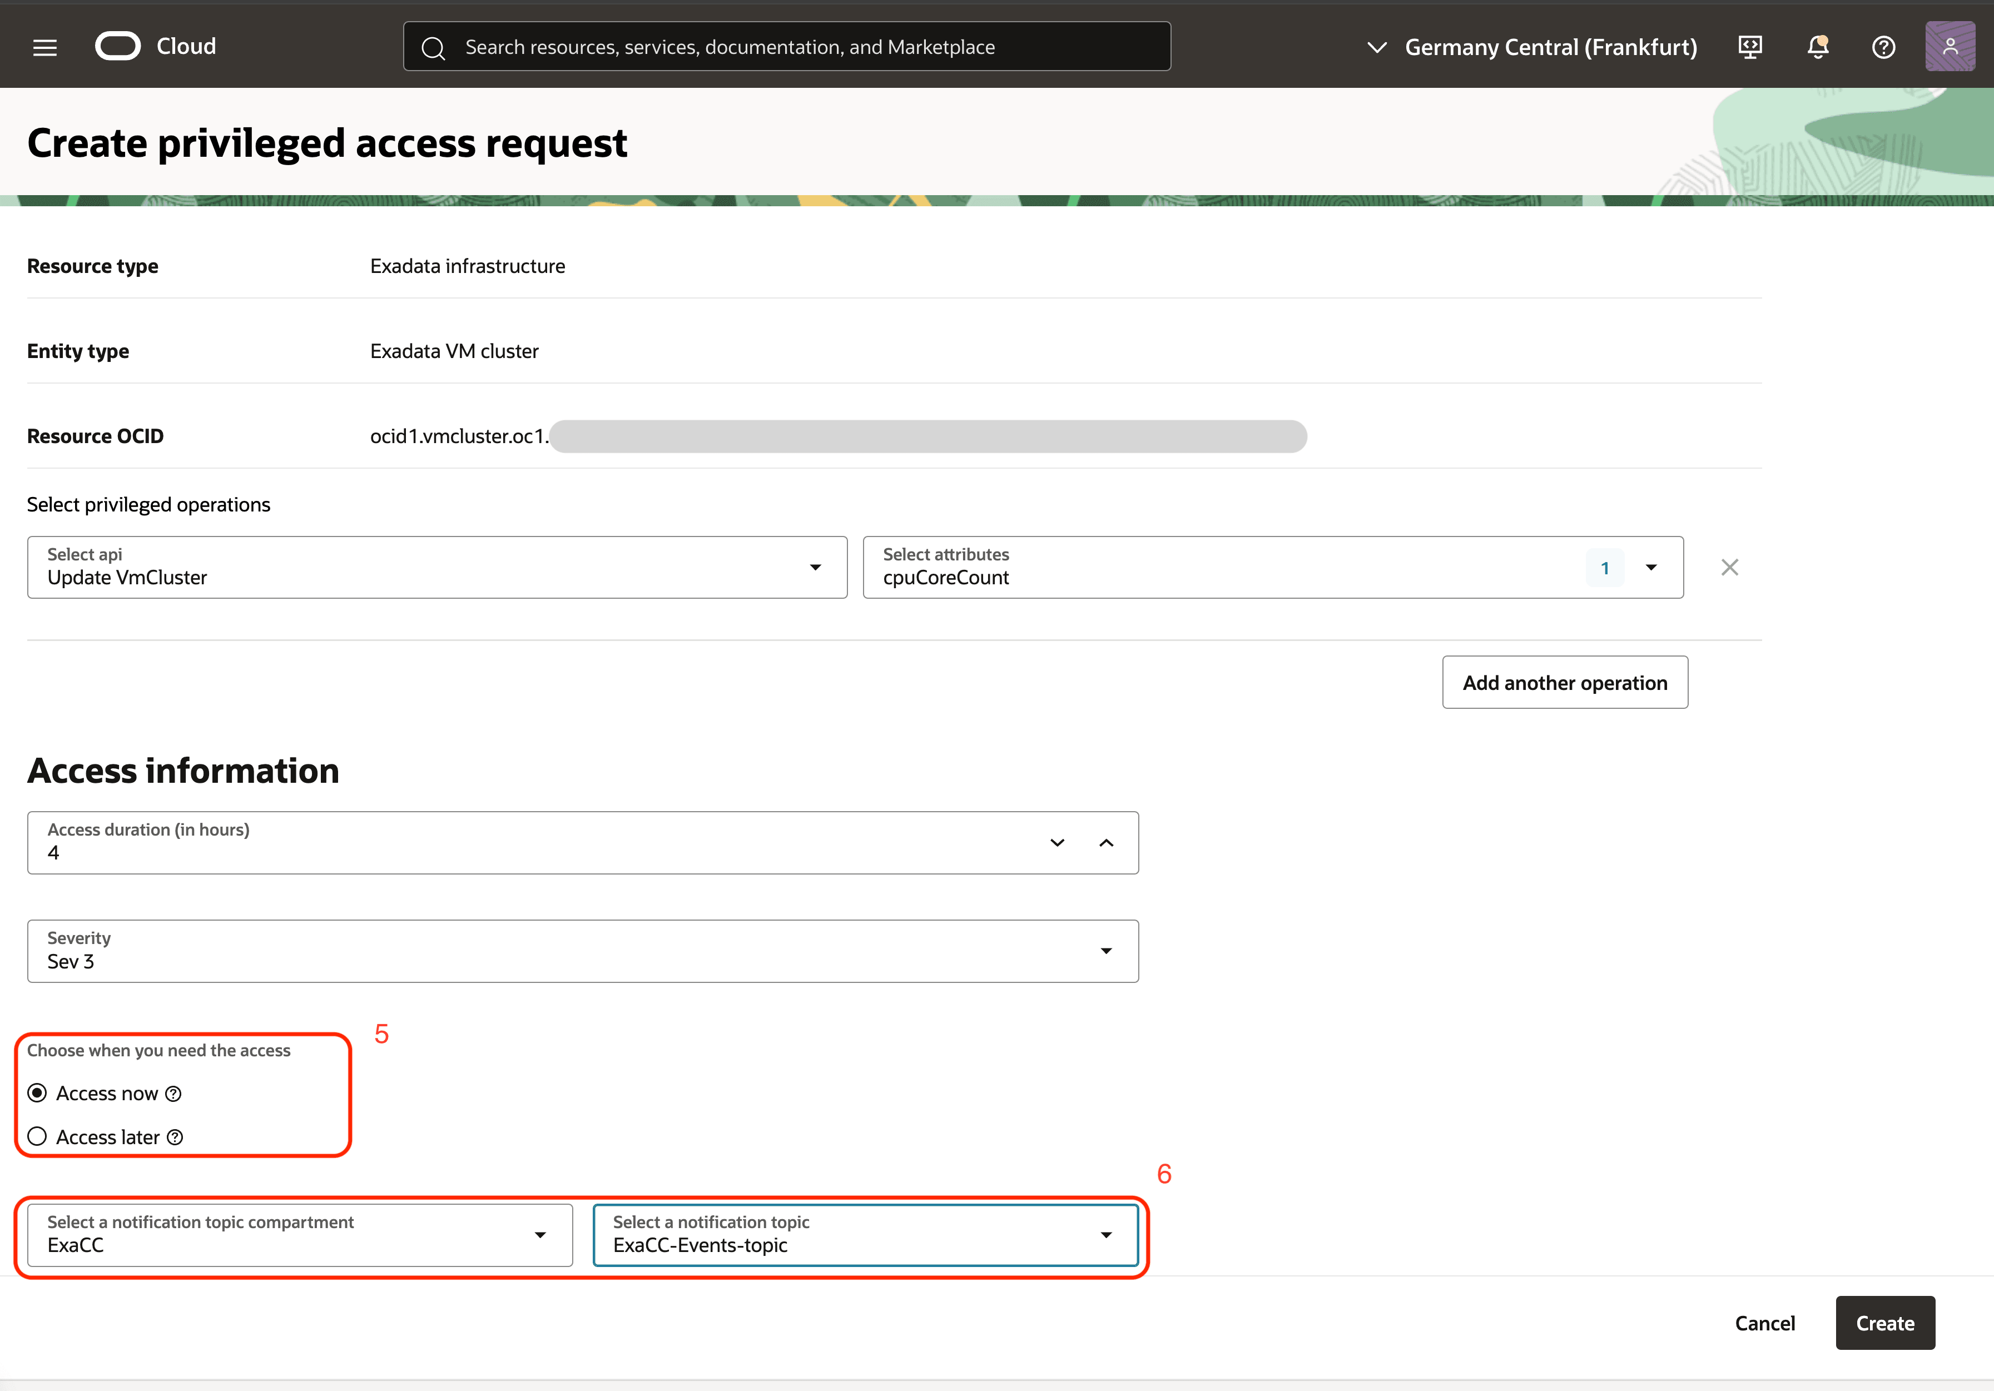Click the search magnifier icon
The height and width of the screenshot is (1391, 1994).
pos(434,47)
